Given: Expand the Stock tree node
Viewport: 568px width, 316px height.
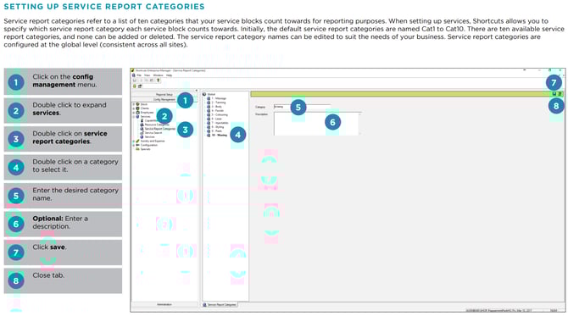Looking at the screenshot, I should [134, 104].
